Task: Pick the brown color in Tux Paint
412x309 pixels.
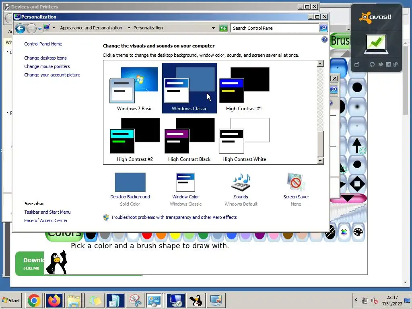Action: [x=288, y=235]
